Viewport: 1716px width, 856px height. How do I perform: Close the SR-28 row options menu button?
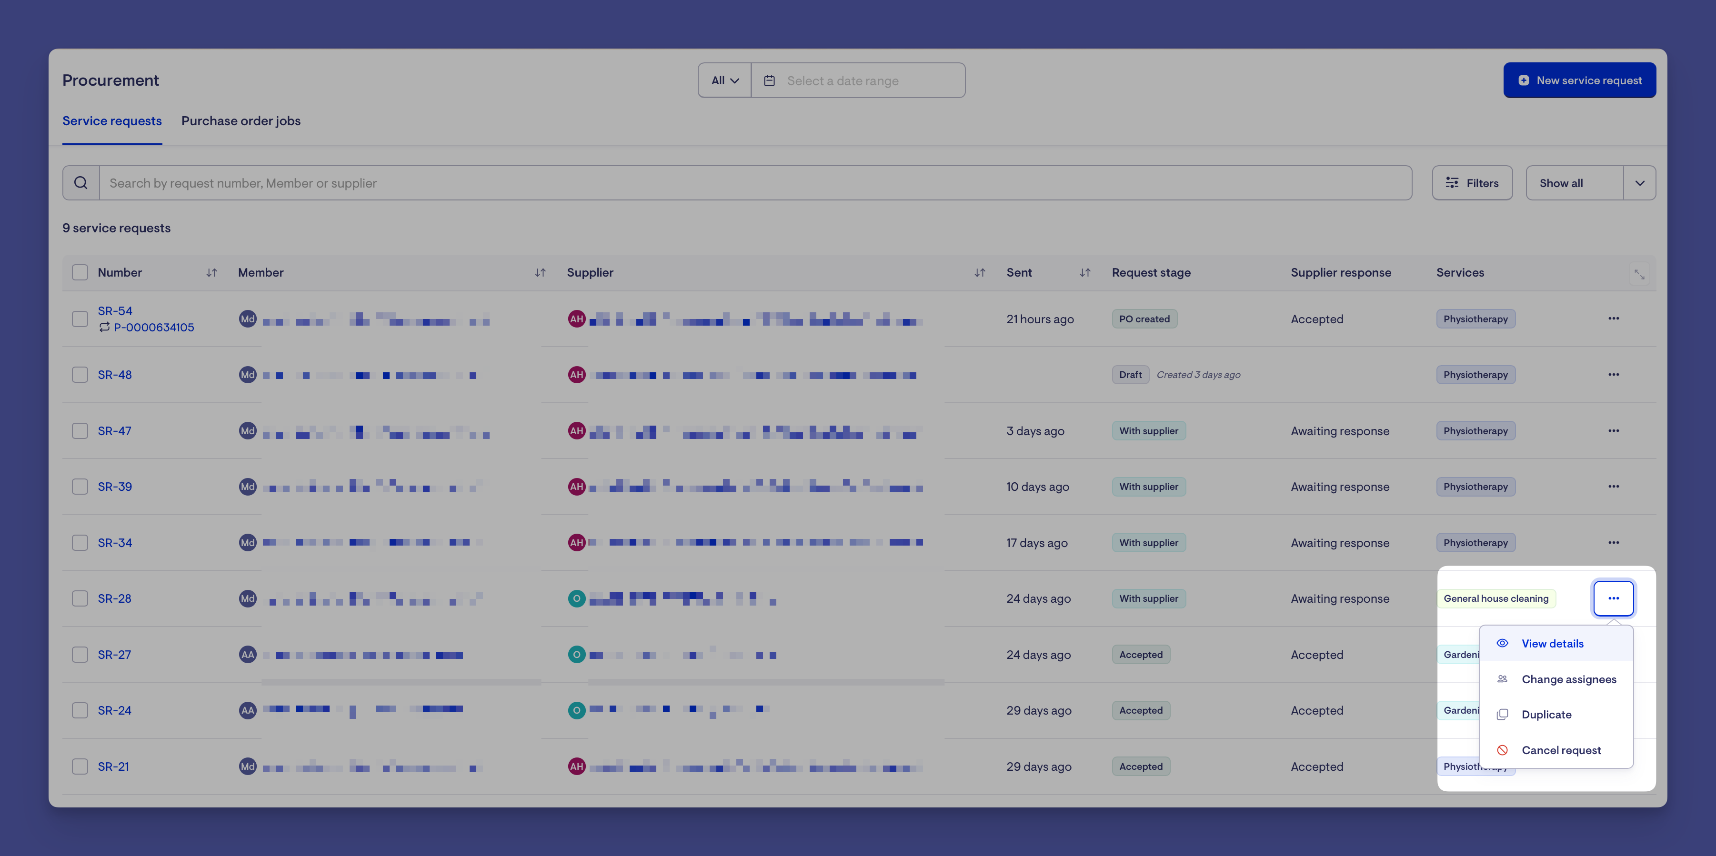[1614, 598]
